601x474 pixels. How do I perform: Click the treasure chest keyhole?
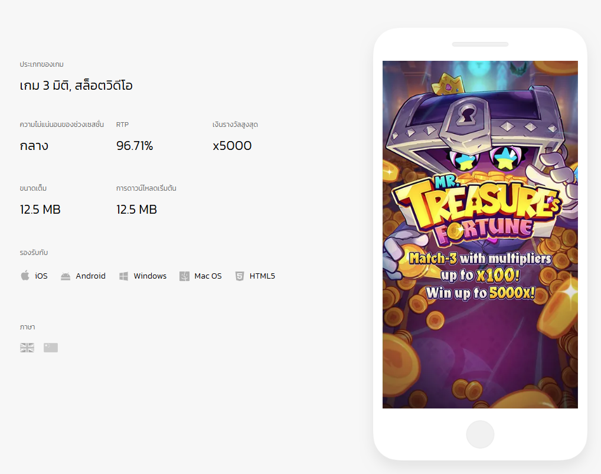click(x=466, y=114)
